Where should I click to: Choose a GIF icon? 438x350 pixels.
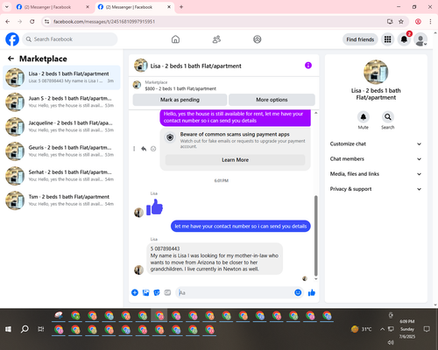(x=167, y=292)
